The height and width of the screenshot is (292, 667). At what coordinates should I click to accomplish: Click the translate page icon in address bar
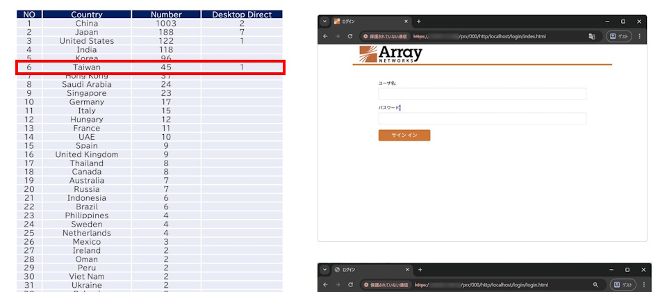pyautogui.click(x=591, y=35)
